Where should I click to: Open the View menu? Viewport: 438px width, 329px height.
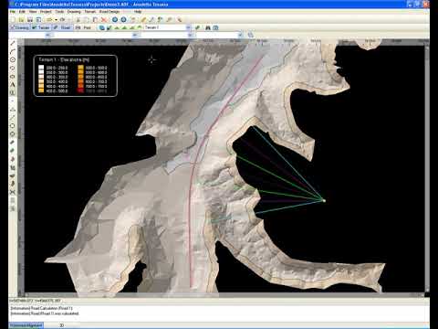[x=33, y=12]
